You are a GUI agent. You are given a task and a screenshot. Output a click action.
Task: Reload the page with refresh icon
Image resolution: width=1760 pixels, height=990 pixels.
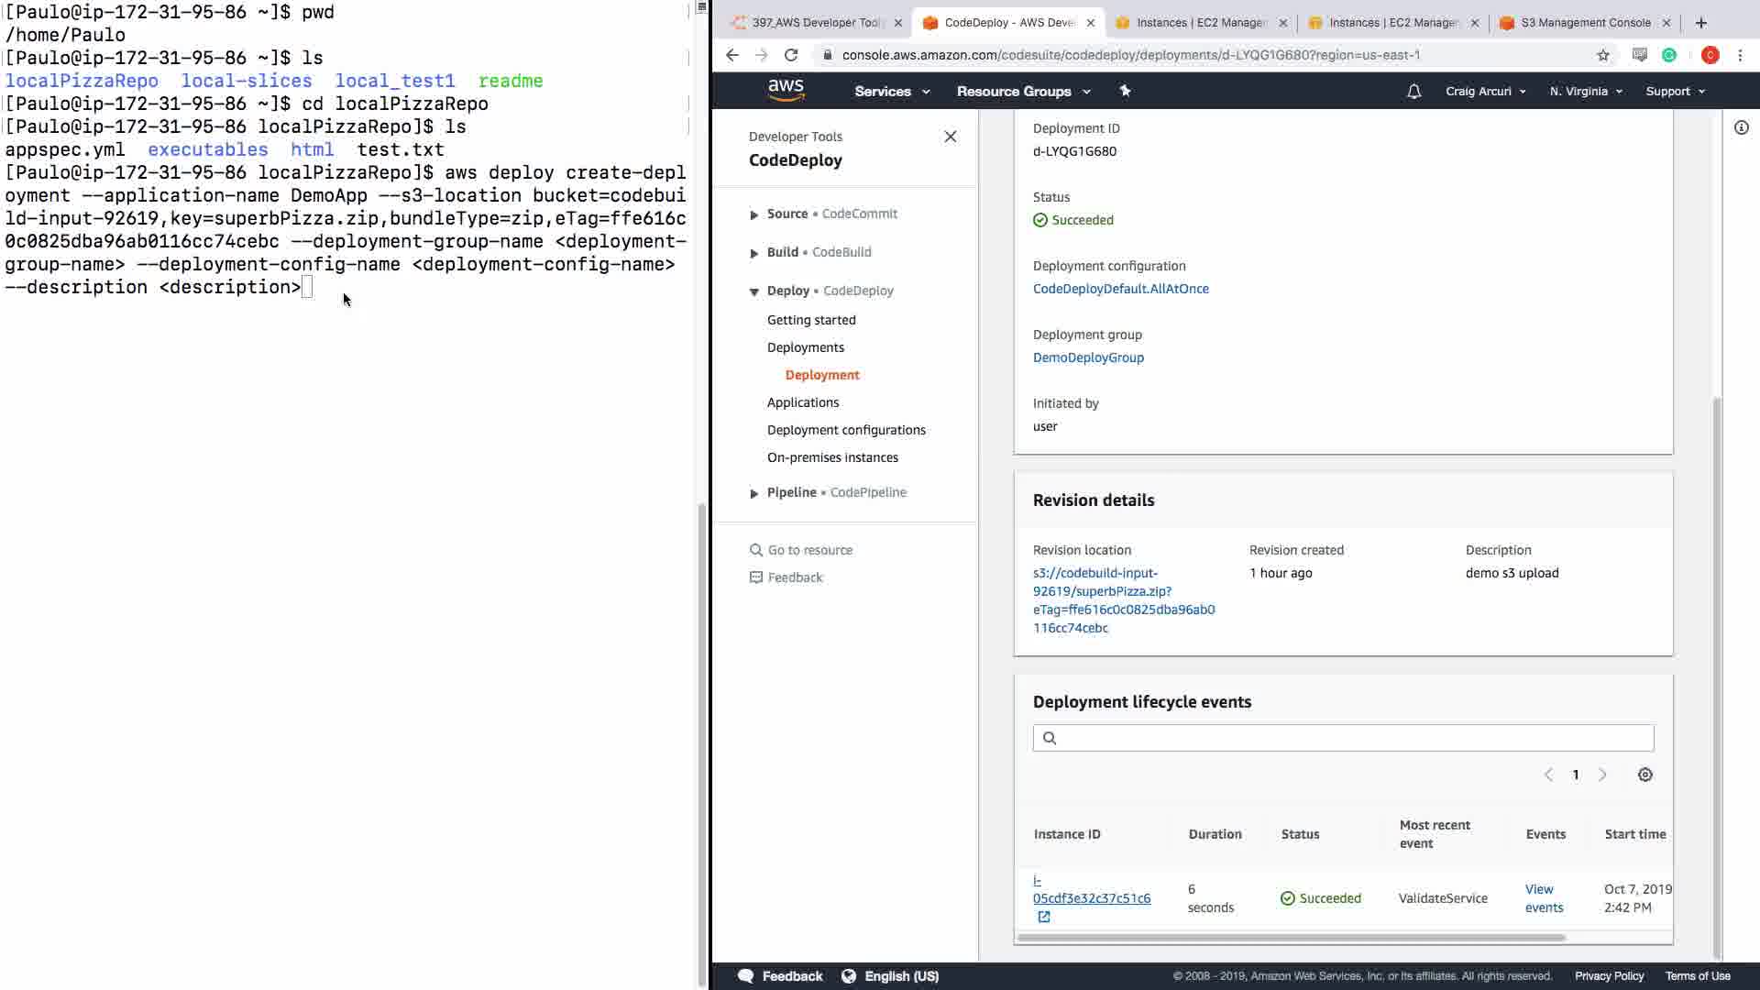(x=791, y=55)
